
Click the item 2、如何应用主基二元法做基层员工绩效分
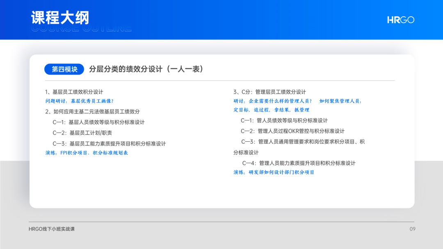click(x=92, y=111)
